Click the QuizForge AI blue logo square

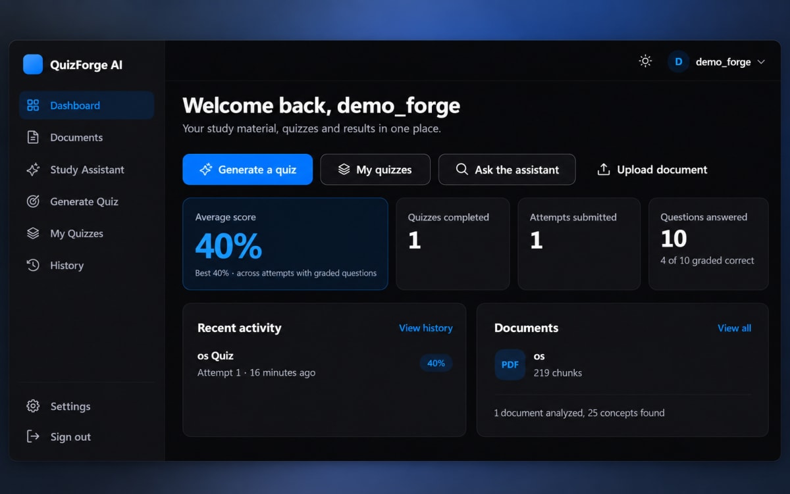tap(33, 64)
